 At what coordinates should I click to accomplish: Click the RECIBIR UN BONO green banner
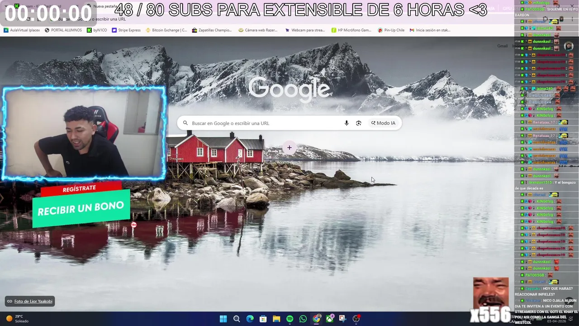[81, 209]
